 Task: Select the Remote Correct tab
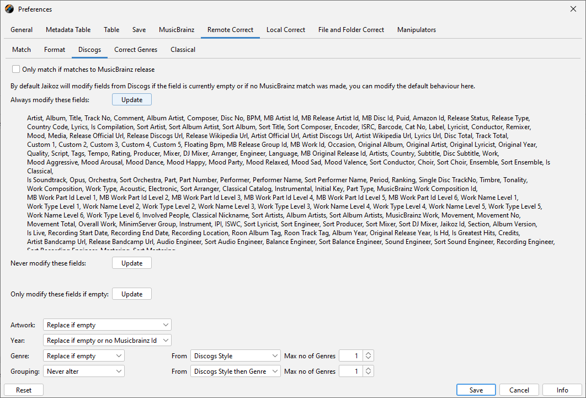click(230, 30)
